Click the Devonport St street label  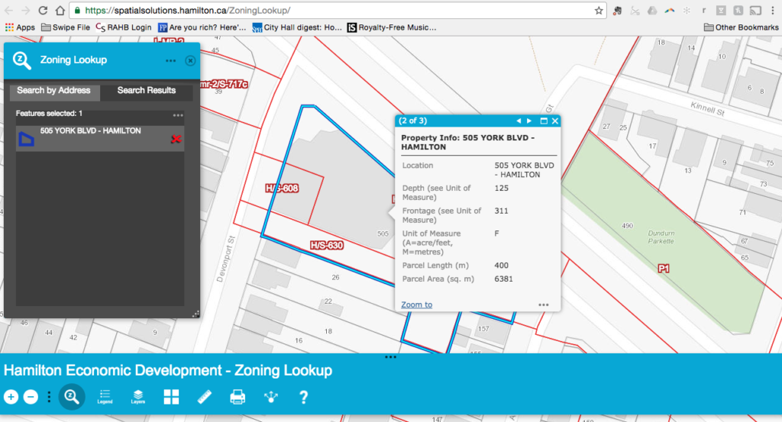pos(225,259)
